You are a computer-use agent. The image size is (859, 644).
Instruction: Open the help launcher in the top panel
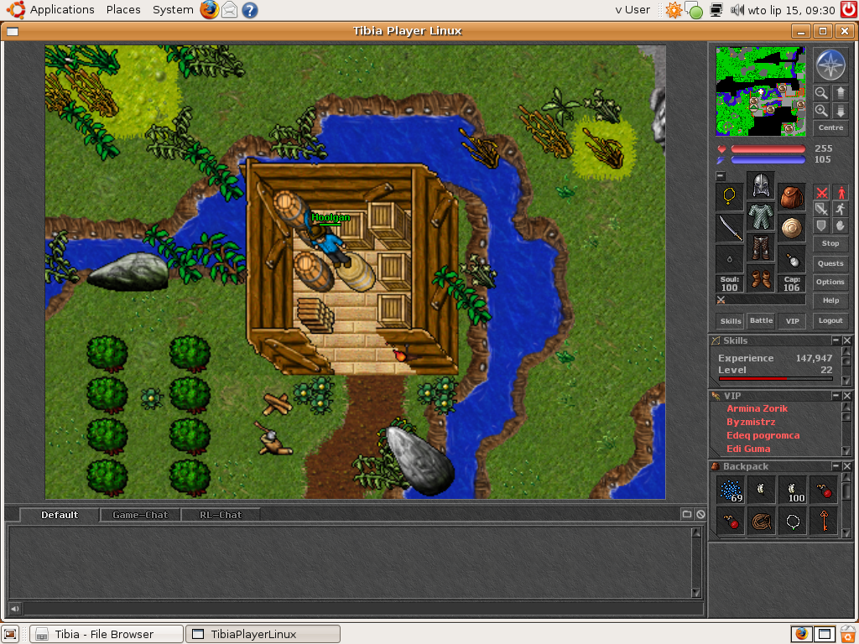250,10
